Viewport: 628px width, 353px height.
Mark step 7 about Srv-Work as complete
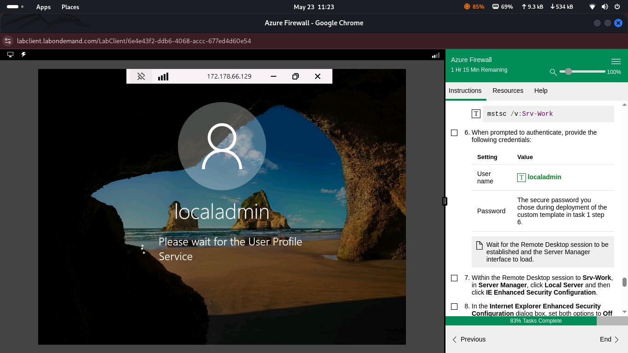click(x=454, y=278)
